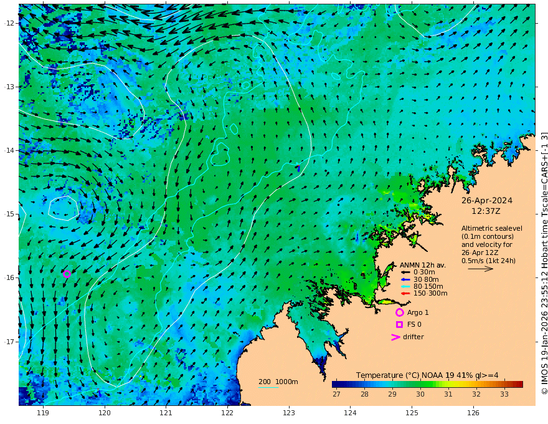Click the '200 1000m' bathymetry label
Viewport: 548px width, 424px height.
tap(278, 382)
